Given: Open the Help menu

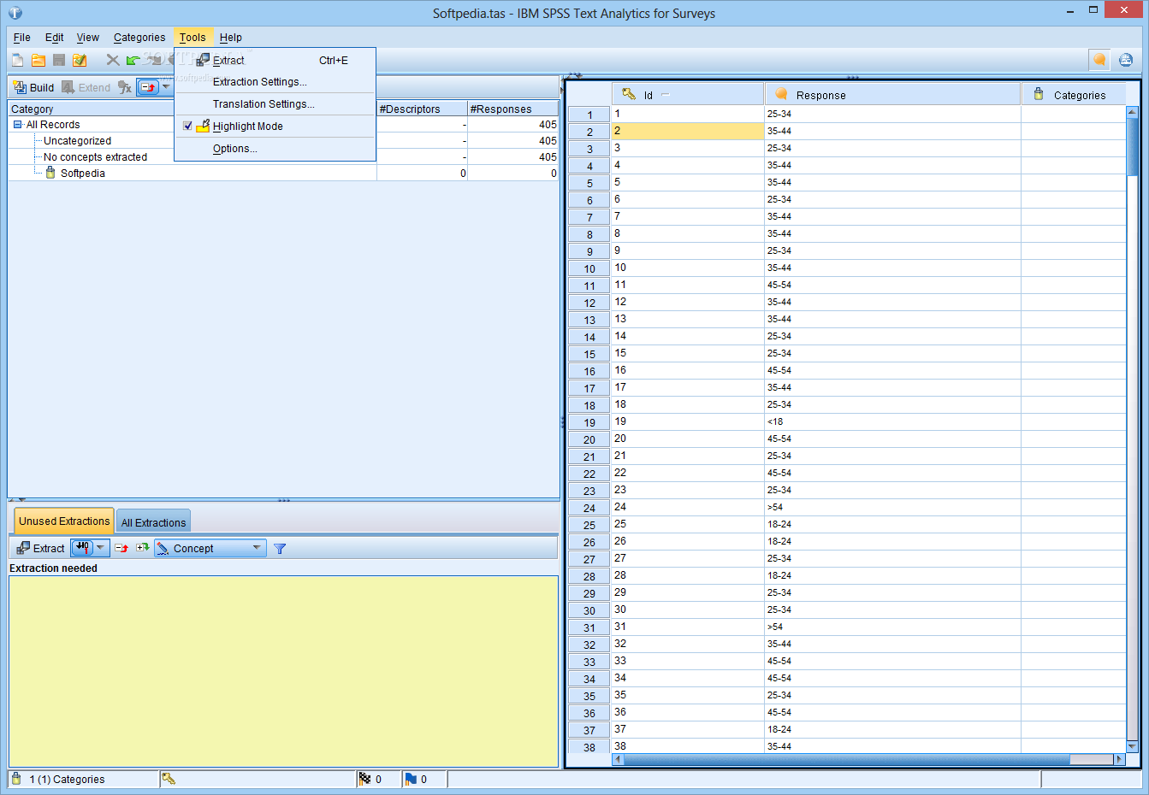Looking at the screenshot, I should [x=230, y=38].
